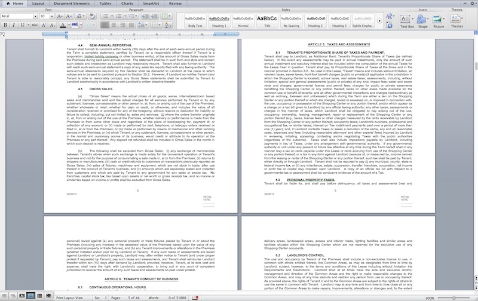Click the tab selector at ruler left
478x301 pixels.
pyautogui.click(x=2, y=35)
